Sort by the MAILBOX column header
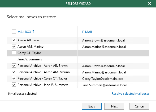 coord(24,32)
